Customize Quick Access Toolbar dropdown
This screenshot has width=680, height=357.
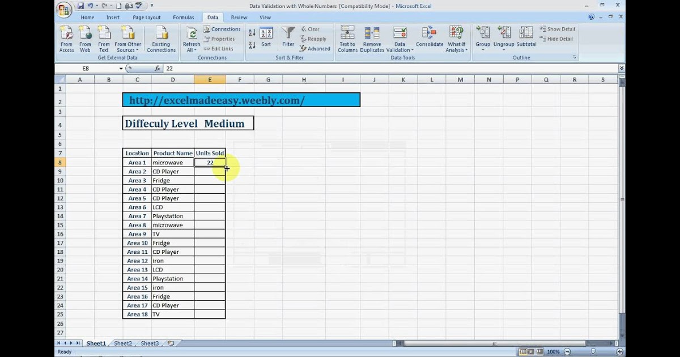[x=153, y=6]
